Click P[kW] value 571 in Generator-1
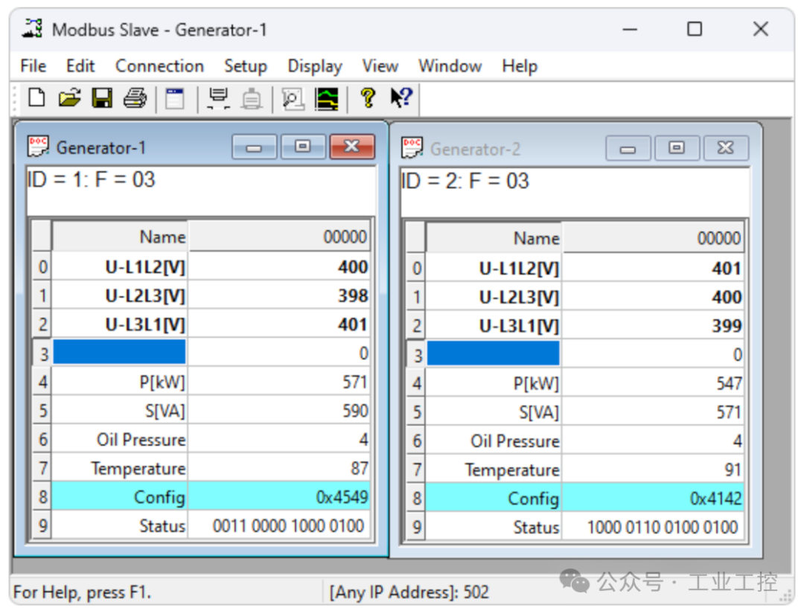The width and height of the screenshot is (804, 614). 355,382
